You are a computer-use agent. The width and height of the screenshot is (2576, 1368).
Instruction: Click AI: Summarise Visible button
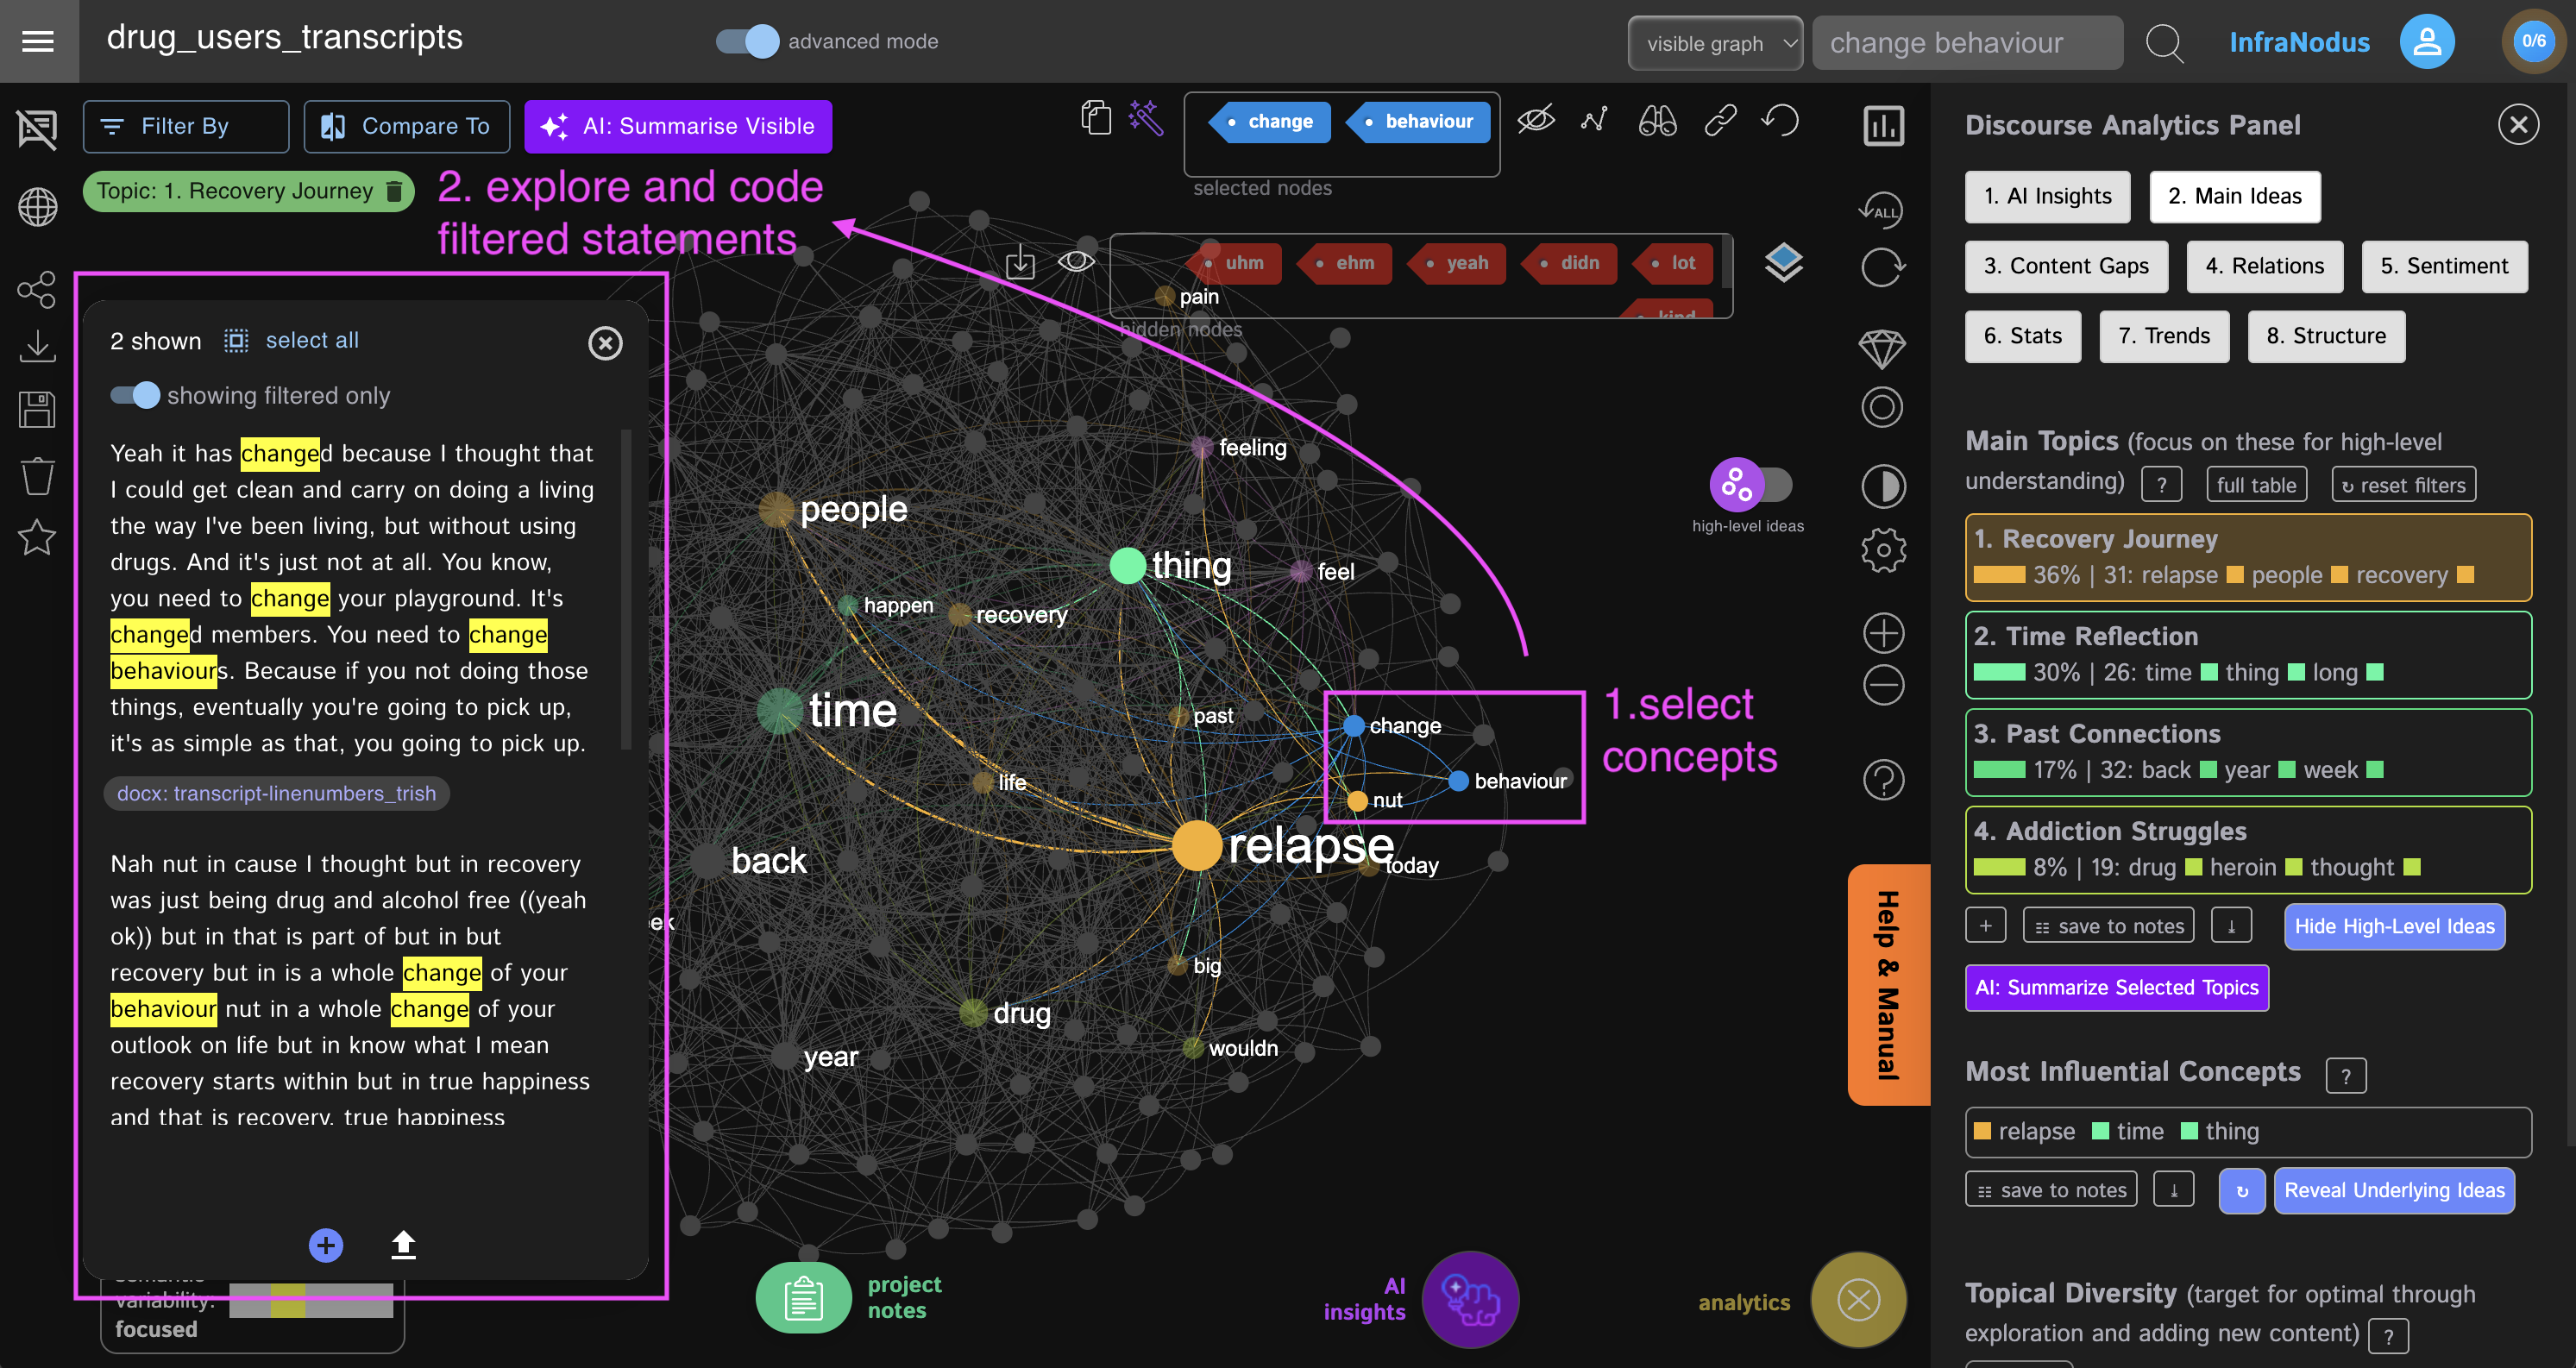(x=678, y=126)
